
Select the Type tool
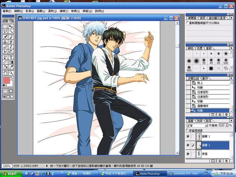tap(11, 57)
